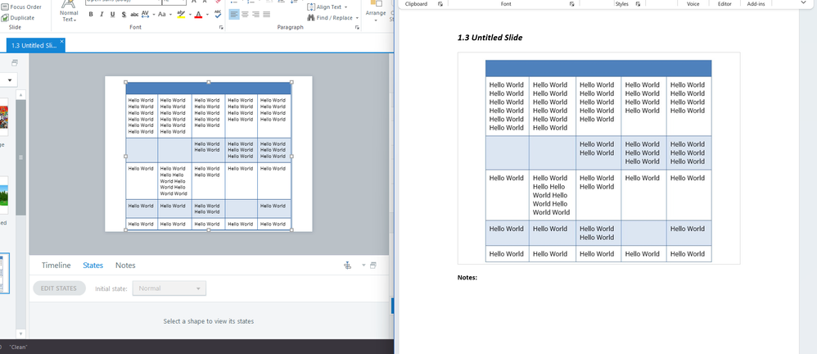Open Word Clipboard dialog launcher

click(x=440, y=3)
